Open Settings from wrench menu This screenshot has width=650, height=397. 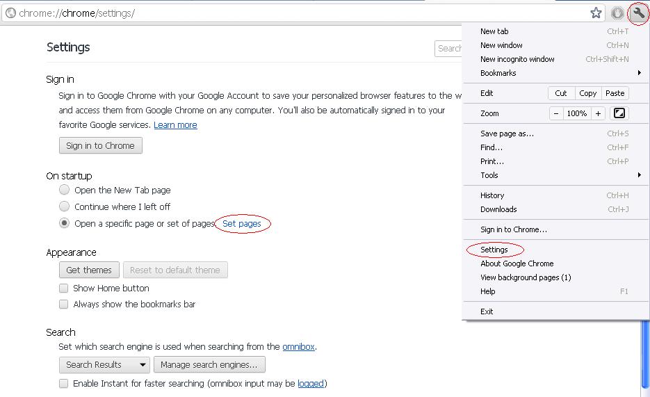[555, 250]
